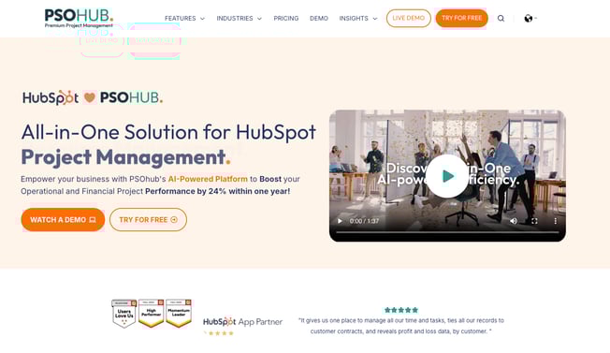Screen dimensions: 610x353
Task: Click small play icon in video controls
Action: [340, 221]
